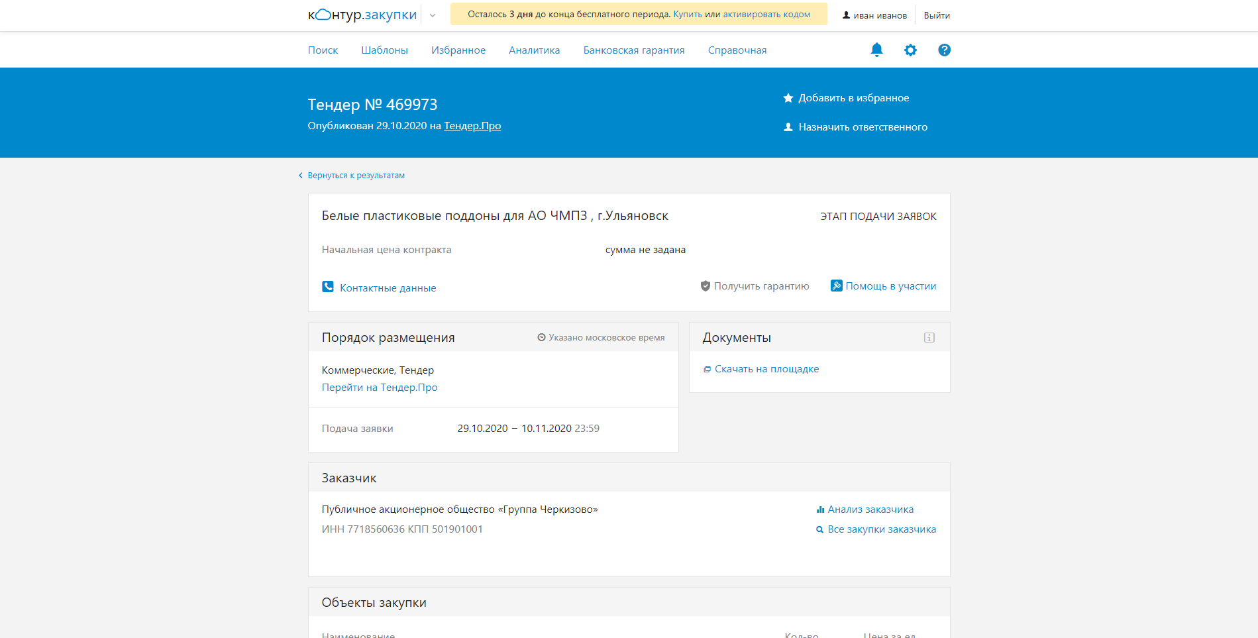This screenshot has width=1258, height=638.
Task: Click the активировать кодом link
Action: point(766,14)
